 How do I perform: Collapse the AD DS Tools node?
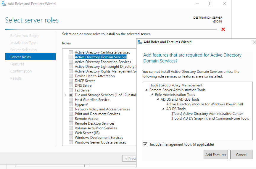(163, 109)
